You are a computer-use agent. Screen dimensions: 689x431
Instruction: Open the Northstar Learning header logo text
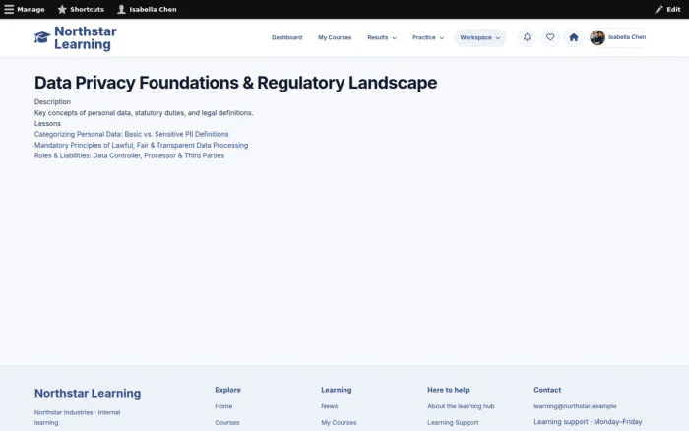tap(86, 37)
